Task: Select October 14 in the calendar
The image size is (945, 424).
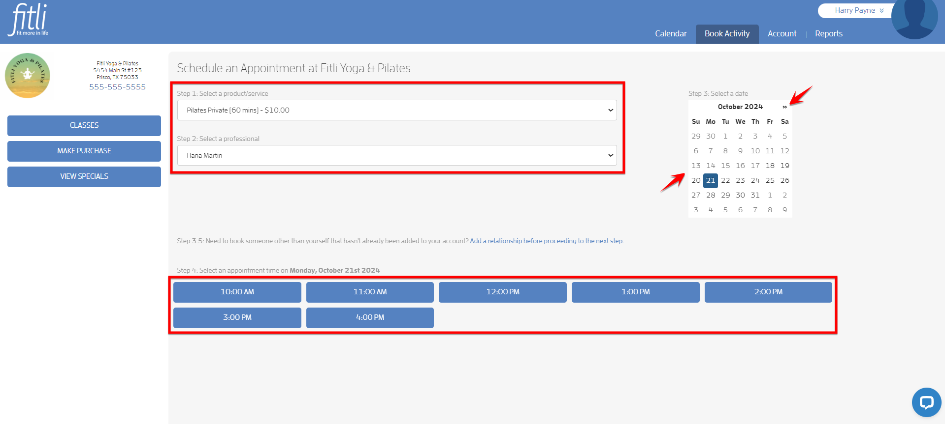Action: (x=711, y=166)
